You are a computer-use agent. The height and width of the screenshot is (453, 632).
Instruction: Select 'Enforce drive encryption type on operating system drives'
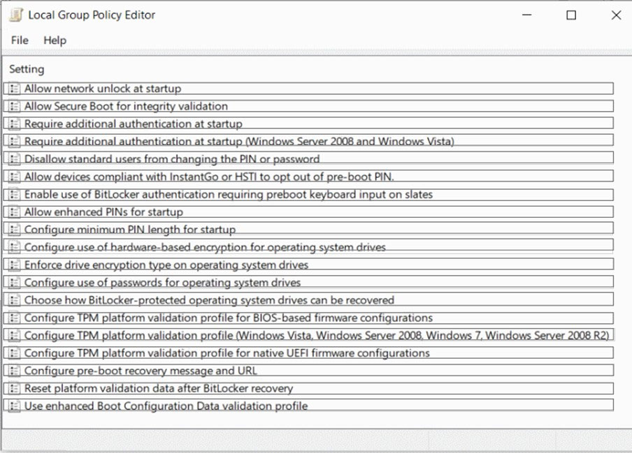pyautogui.click(x=309, y=265)
